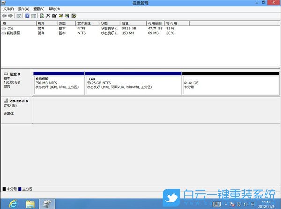Click the Properties toolbar icon
Image resolution: width=281 pixels, height=209 pixels.
pyautogui.click(x=54, y=15)
